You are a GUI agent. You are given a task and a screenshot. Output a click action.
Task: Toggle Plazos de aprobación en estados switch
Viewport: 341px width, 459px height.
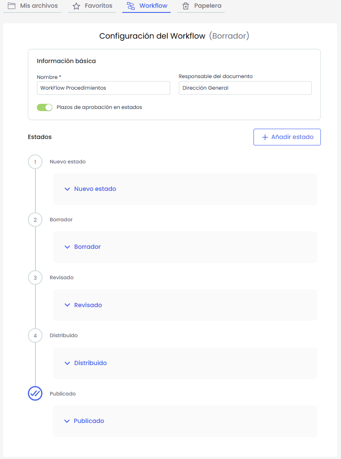pos(45,107)
